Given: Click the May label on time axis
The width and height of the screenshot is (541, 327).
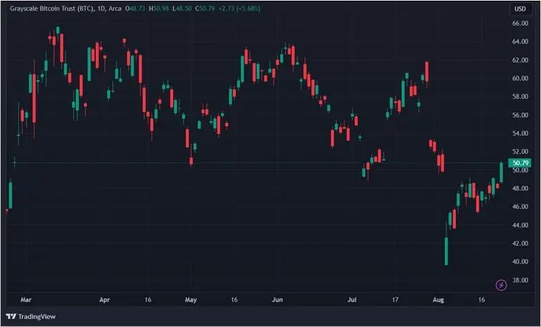Looking at the screenshot, I should [x=191, y=300].
